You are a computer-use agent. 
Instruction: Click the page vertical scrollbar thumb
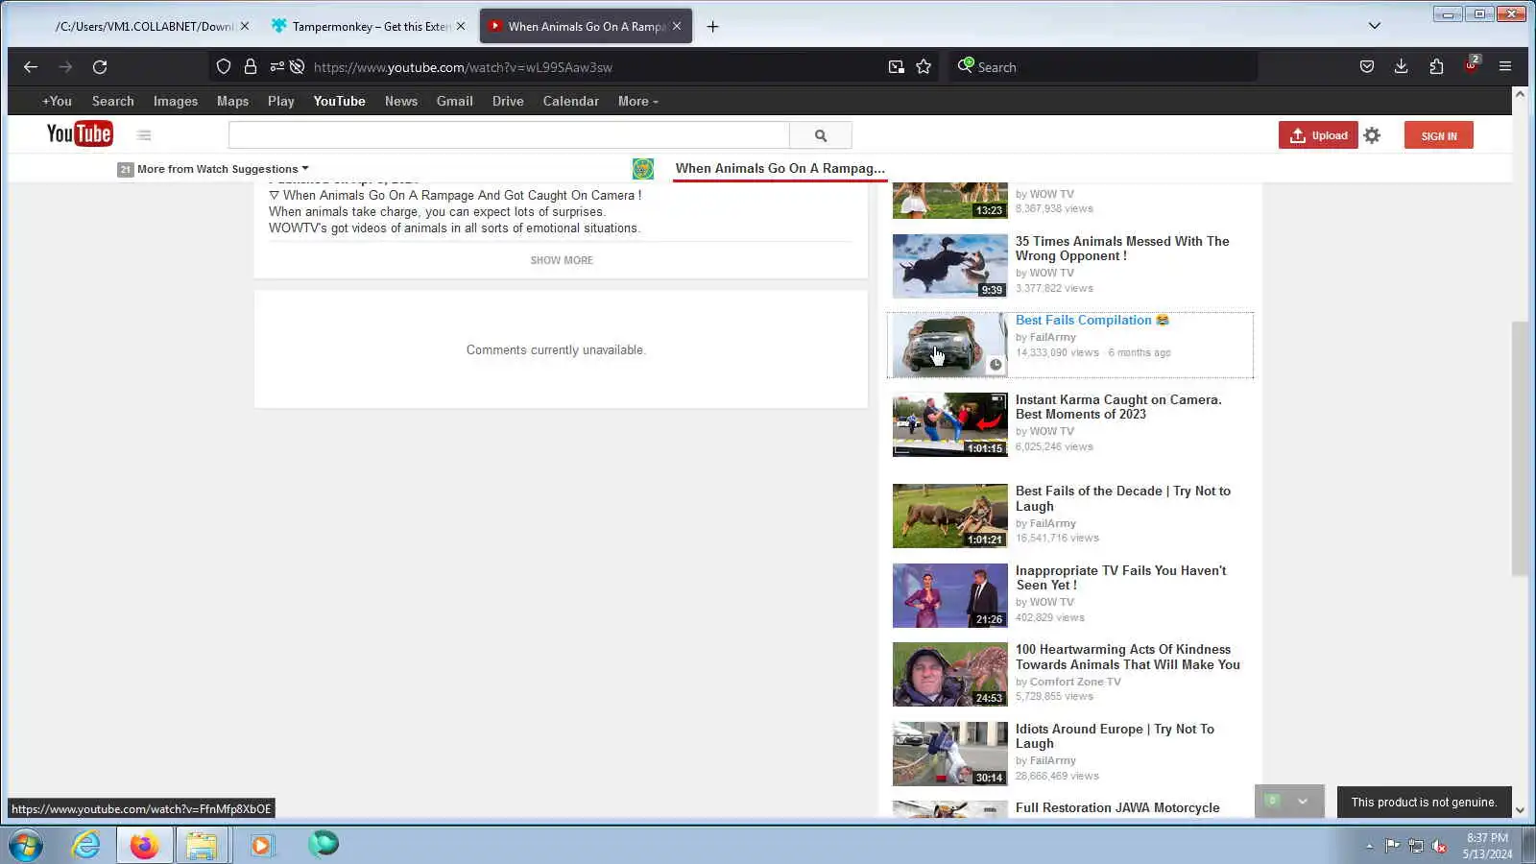pyautogui.click(x=1520, y=448)
